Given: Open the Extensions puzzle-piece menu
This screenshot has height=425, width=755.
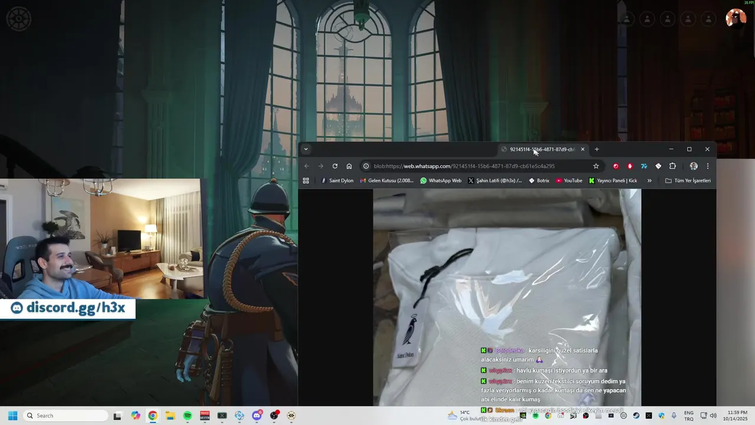Looking at the screenshot, I should [672, 166].
